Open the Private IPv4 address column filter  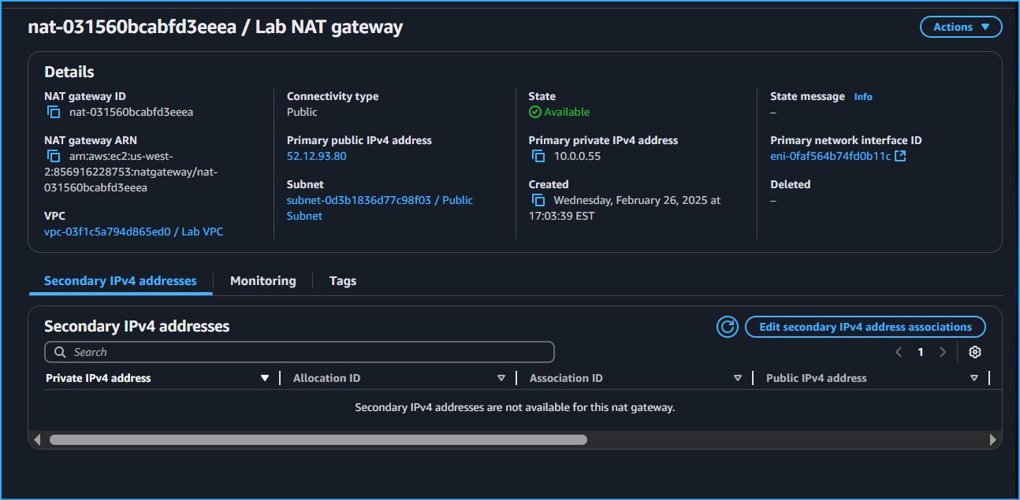point(265,377)
